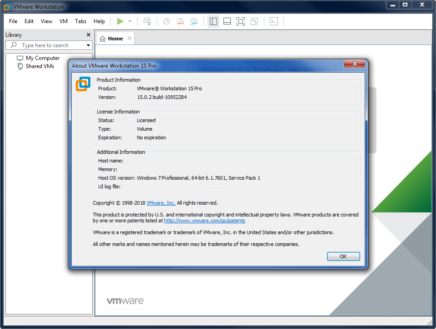
Task: Open the File menu
Action: pyautogui.click(x=13, y=21)
